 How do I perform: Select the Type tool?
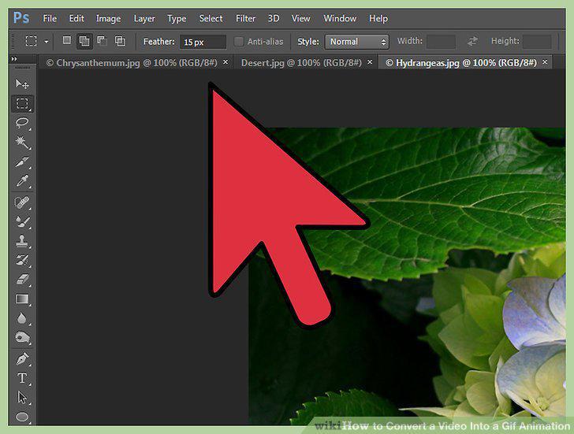(x=22, y=378)
